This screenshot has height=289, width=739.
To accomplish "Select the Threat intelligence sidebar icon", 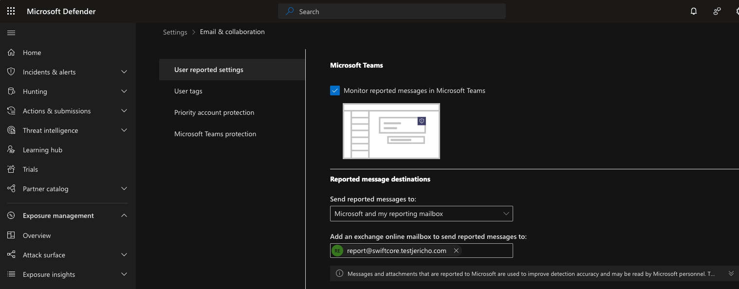I will (11, 130).
